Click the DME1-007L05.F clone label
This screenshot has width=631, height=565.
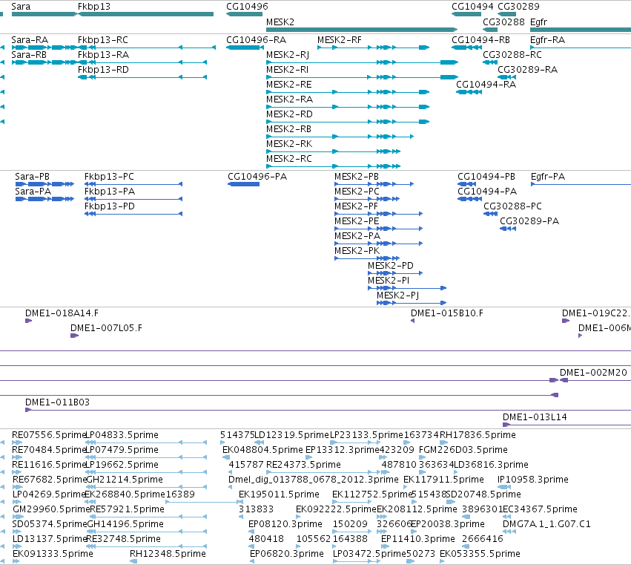pyautogui.click(x=106, y=328)
